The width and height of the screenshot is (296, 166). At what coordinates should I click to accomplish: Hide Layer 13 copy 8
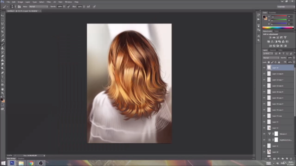(x=264, y=74)
